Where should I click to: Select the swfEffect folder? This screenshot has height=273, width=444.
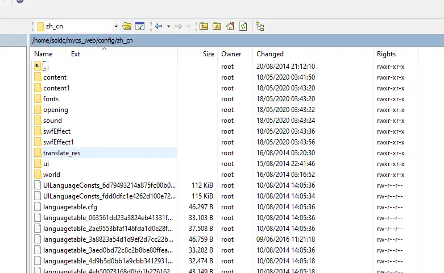(x=57, y=131)
